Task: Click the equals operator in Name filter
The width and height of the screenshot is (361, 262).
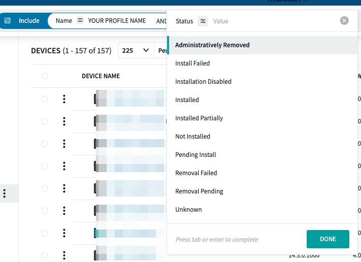Action: (80, 21)
